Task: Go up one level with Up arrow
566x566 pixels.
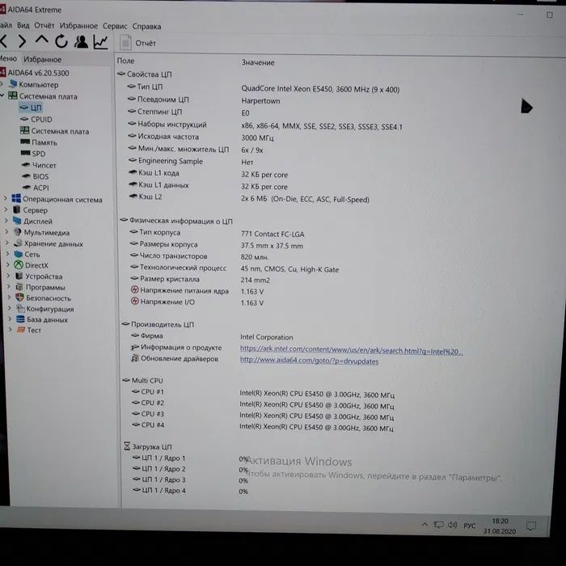Action: tap(42, 40)
